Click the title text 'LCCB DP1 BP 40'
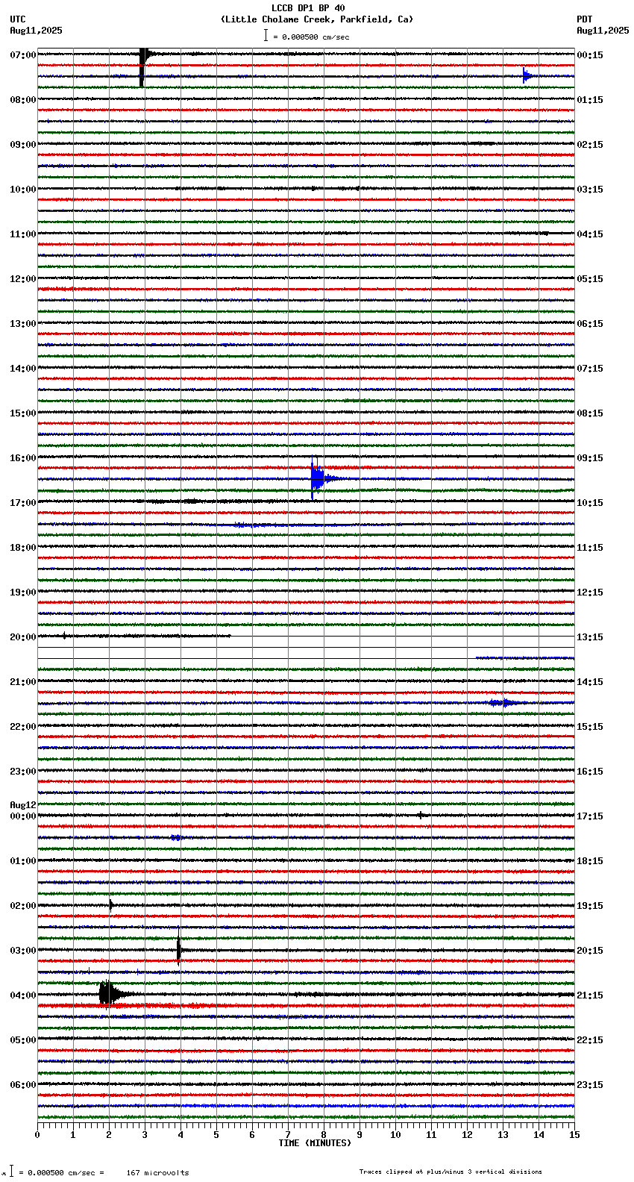 308,8
